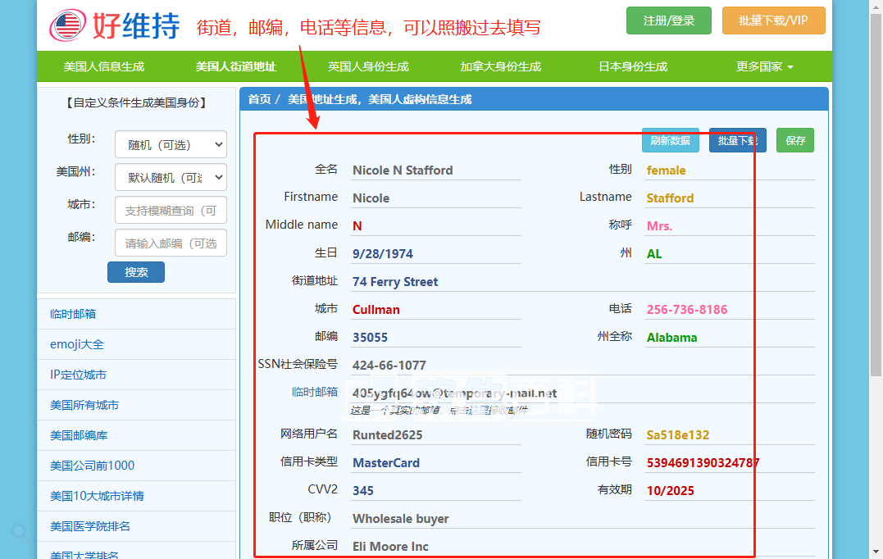Open the 性别 gender dropdown
Viewport: 883px width, 559px height.
[x=171, y=144]
